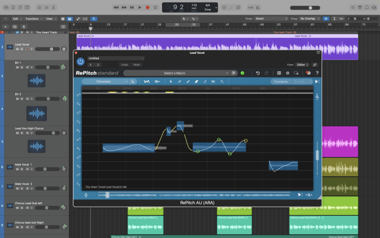Go to beginning transport button
This screenshot has width=380, height=238.
coord(132,8)
